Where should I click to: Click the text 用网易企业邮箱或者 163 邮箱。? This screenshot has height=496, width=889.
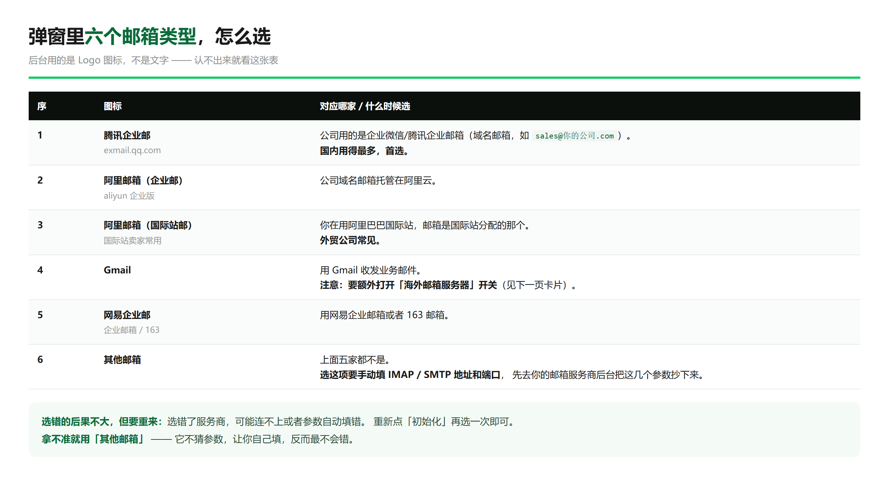[x=385, y=315]
